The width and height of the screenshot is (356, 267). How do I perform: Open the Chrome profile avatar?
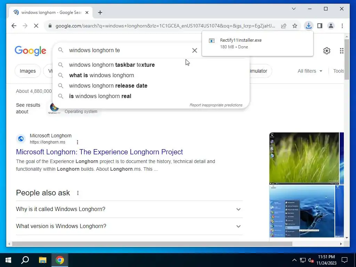tap(331, 26)
